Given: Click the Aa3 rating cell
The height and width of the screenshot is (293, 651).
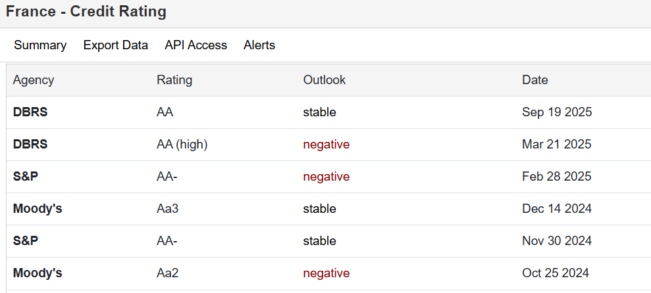Looking at the screenshot, I should [x=167, y=209].
